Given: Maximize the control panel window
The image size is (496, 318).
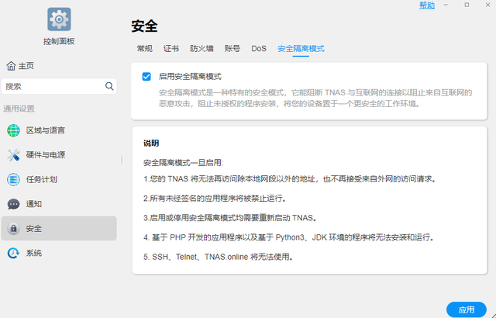Looking at the screenshot, I should pyautogui.click(x=467, y=5).
